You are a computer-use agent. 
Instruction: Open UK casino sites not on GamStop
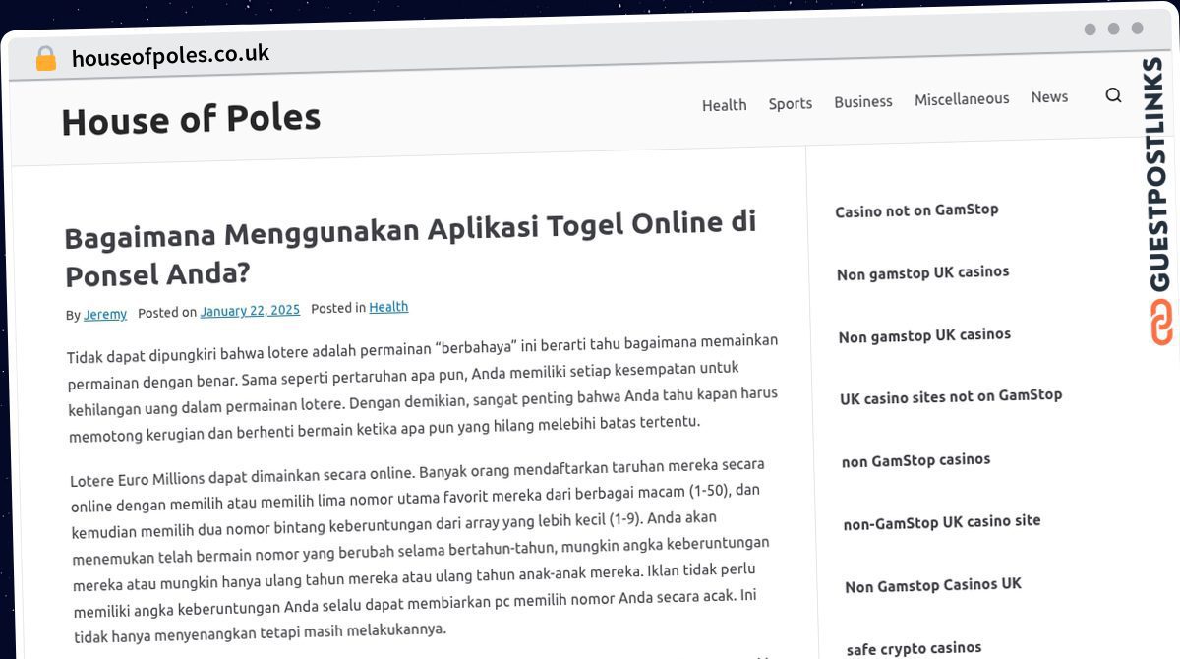coord(950,396)
